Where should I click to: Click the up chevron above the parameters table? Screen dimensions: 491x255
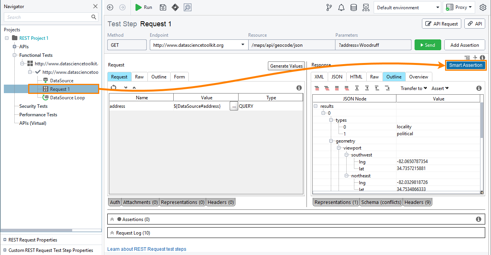click(134, 88)
